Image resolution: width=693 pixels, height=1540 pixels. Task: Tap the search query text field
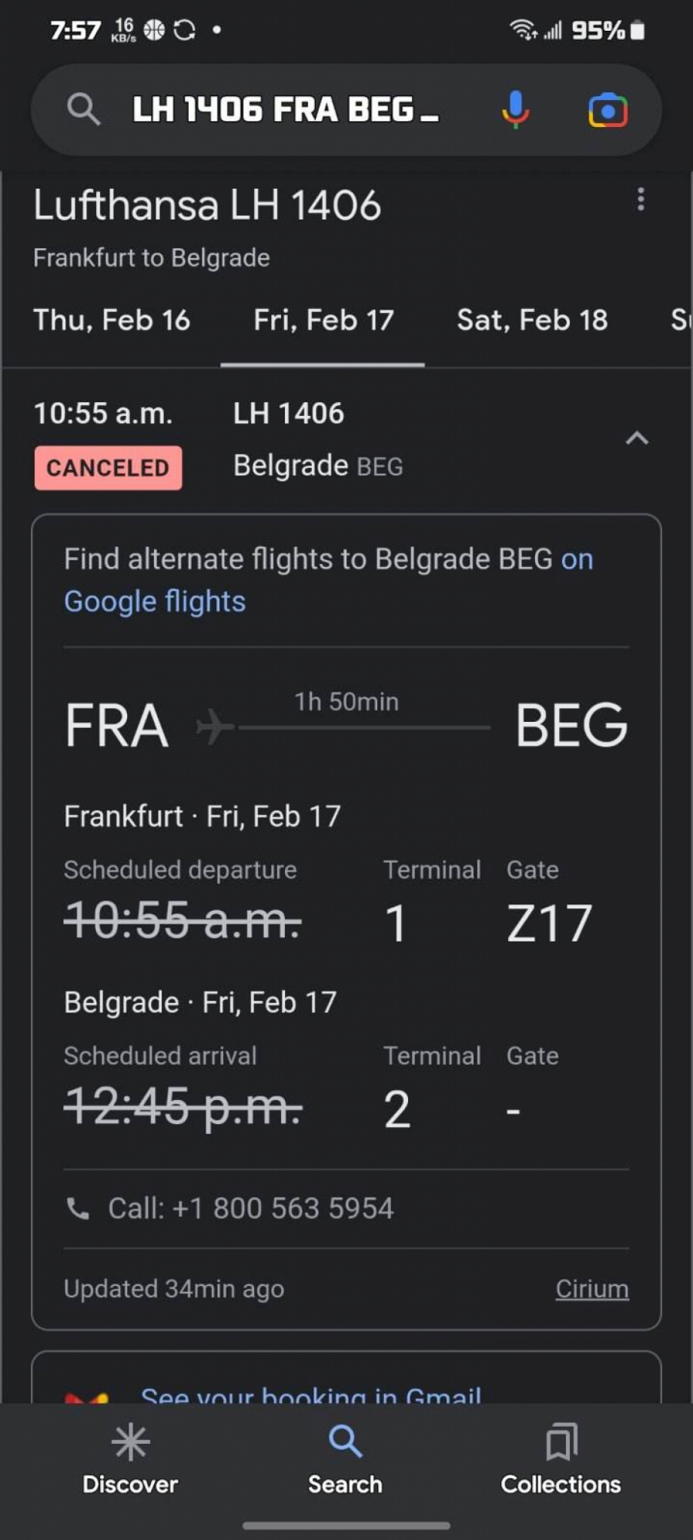pos(285,109)
